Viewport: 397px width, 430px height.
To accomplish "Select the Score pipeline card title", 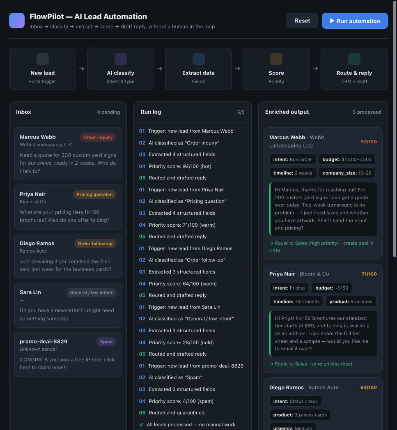I will tap(276, 73).
